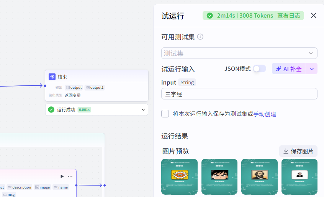Expand the AI 补全 options arrow
This screenshot has height=197, width=324.
click(312, 69)
